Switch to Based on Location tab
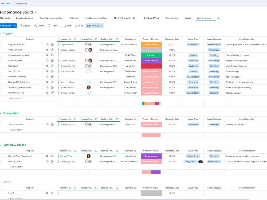Screen dimensions: 267x200 coord(25,18)
